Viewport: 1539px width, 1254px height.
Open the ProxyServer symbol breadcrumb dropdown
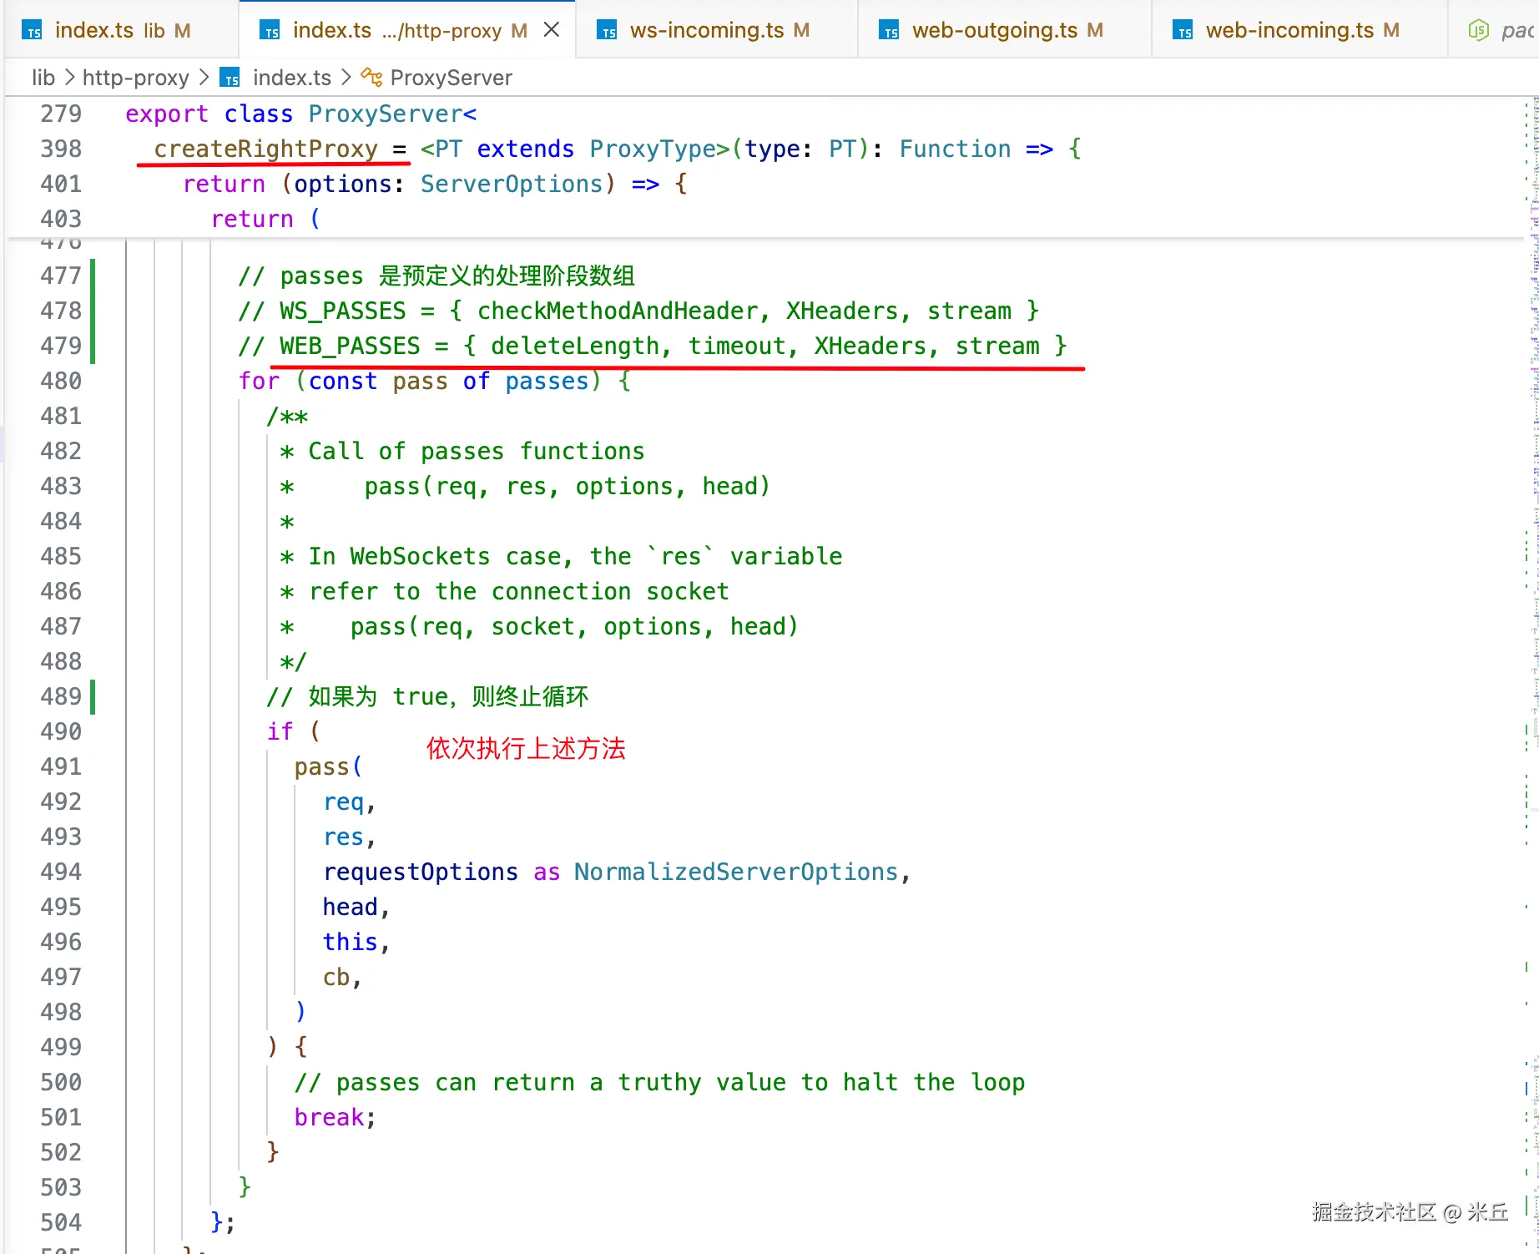click(x=451, y=78)
